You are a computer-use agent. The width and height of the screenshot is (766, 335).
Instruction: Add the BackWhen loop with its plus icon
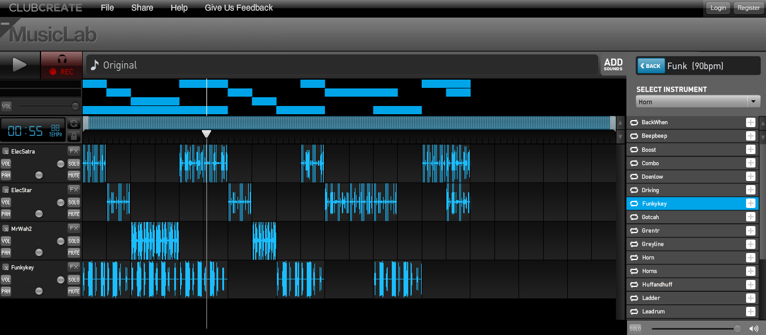coord(750,122)
